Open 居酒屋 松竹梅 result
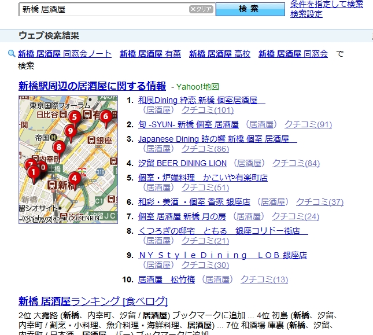The width and height of the screenshot is (373, 335). pyautogui.click(x=167, y=279)
